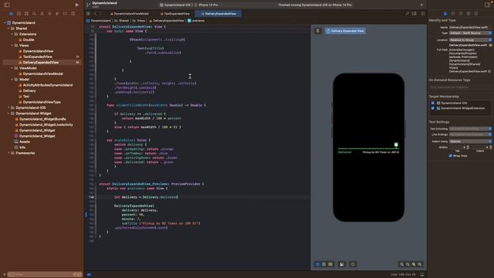
Task: Toggle the navigator sidebar visibility
Action: point(7,5)
